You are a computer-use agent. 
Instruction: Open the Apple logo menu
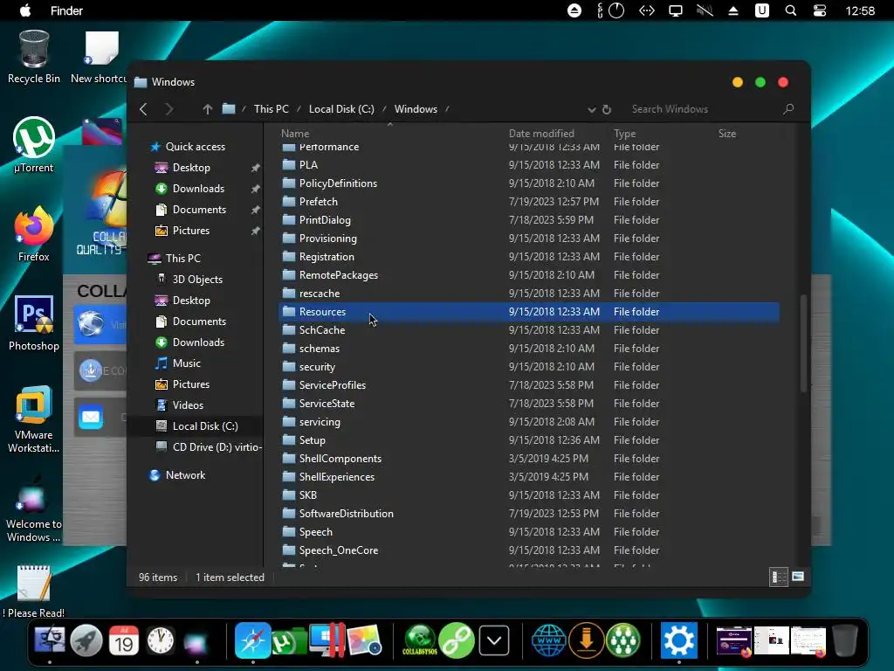(x=25, y=10)
